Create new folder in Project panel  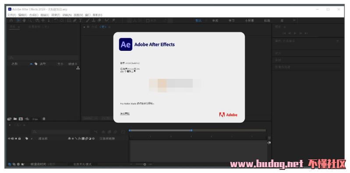click(x=15, y=119)
